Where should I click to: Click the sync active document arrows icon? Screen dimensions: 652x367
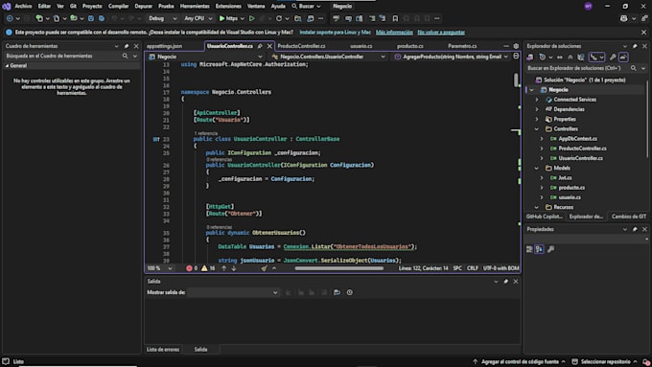[560, 57]
